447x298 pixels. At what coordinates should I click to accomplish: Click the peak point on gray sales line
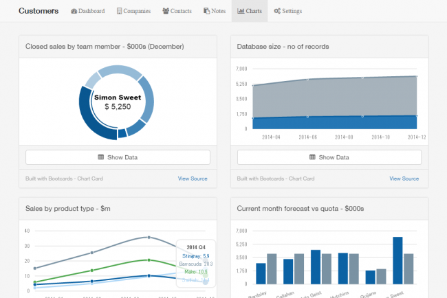149,237
